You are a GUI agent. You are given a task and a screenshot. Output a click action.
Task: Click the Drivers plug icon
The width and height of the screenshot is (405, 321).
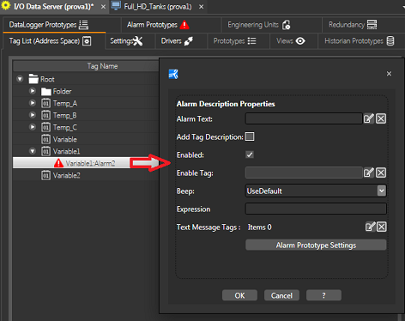tap(189, 41)
